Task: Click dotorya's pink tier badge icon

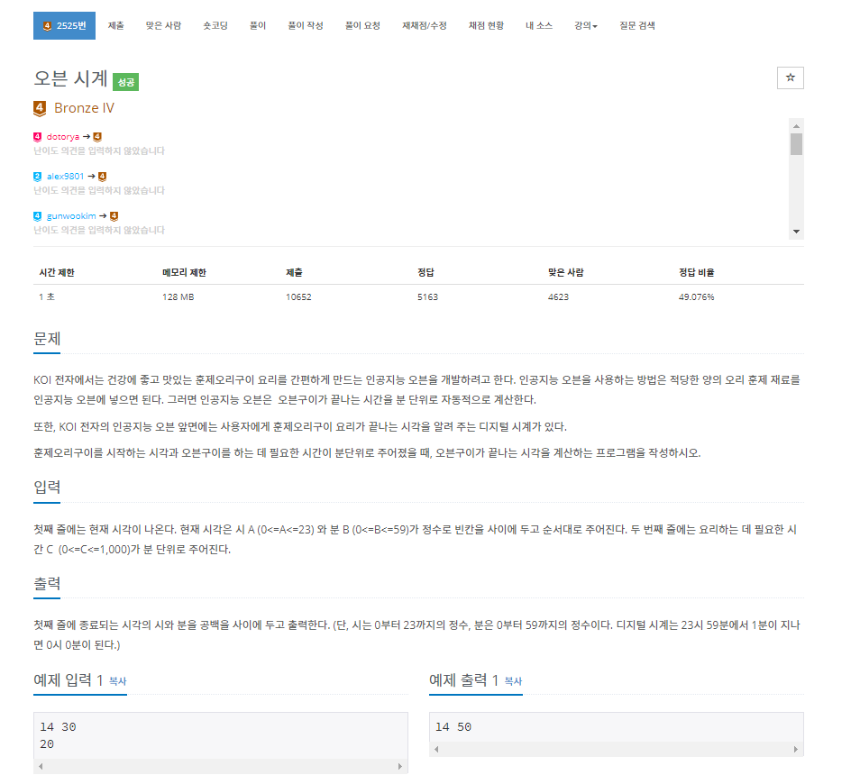Action: point(37,137)
